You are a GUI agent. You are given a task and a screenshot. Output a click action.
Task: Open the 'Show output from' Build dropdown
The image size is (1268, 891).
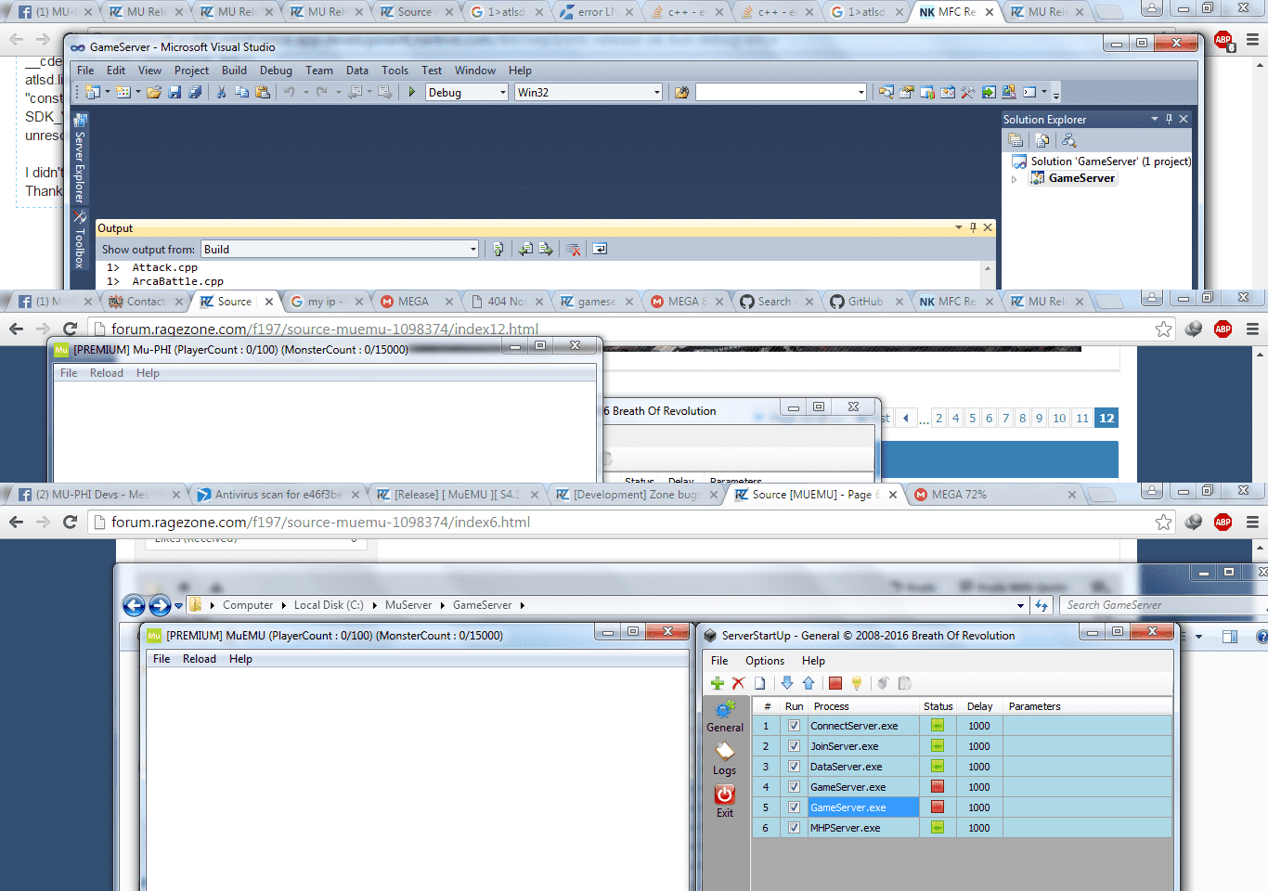pyautogui.click(x=472, y=249)
